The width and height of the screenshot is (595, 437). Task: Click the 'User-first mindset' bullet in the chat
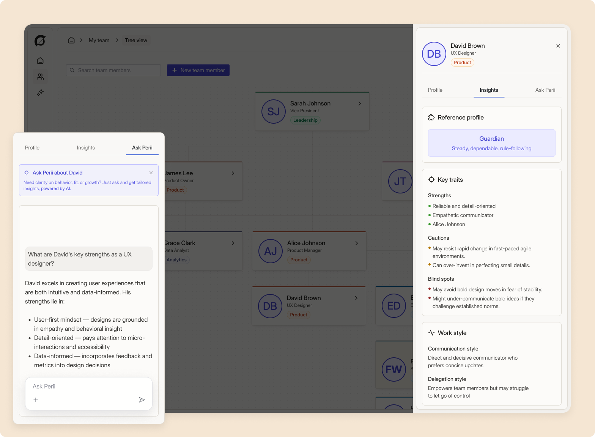[91, 324]
